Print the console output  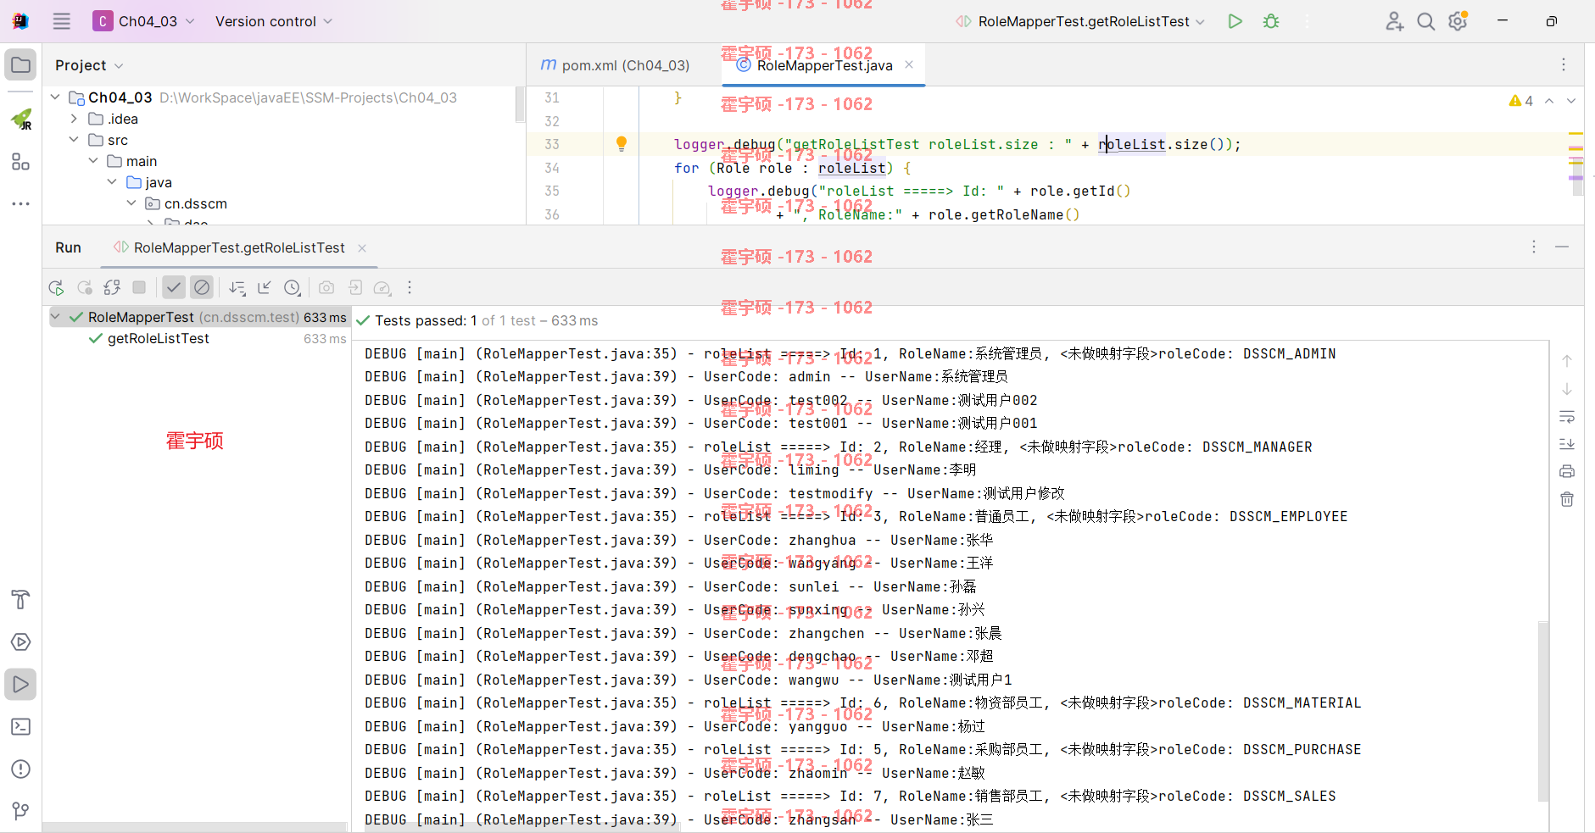click(1567, 471)
